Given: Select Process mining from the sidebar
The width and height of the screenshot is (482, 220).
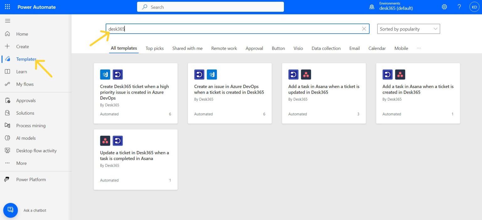Looking at the screenshot, I should click(x=30, y=125).
